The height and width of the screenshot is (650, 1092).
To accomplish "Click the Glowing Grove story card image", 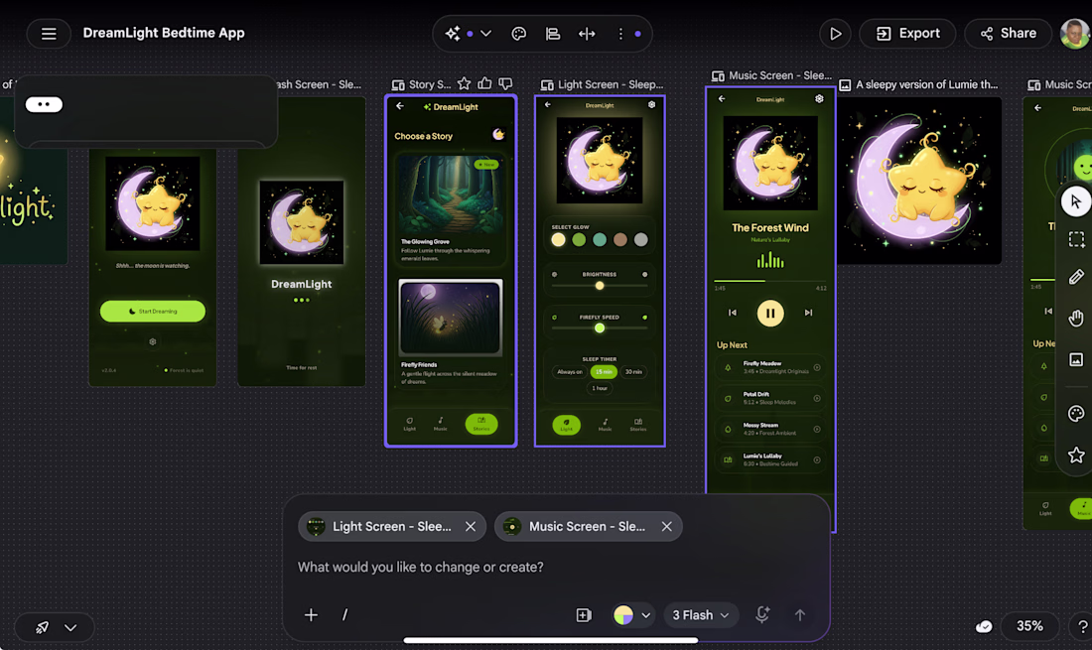I will coord(451,196).
